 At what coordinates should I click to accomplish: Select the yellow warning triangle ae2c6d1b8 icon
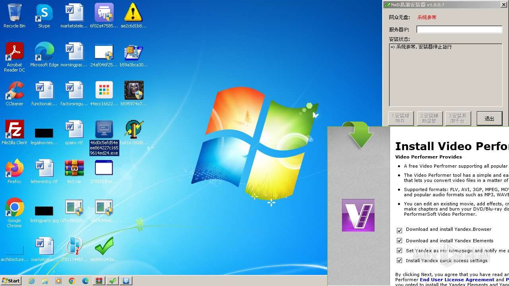(133, 16)
